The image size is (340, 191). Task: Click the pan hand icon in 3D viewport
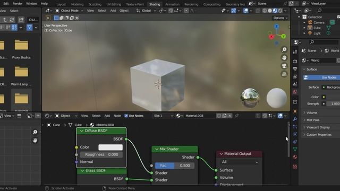tap(284, 58)
